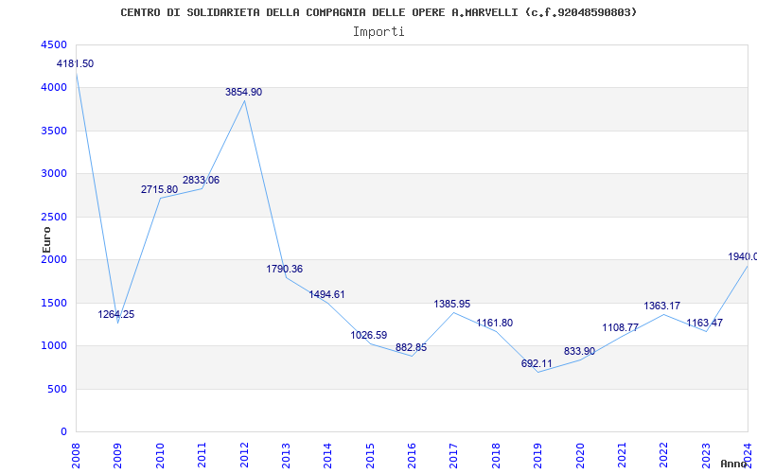Click the 2020 x-axis year label
Image resolution: width=757 pixels, height=473 pixels.
(x=580, y=455)
